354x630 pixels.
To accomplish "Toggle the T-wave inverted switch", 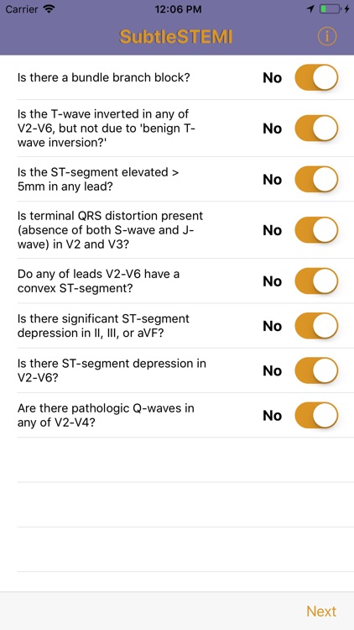I will tap(317, 129).
